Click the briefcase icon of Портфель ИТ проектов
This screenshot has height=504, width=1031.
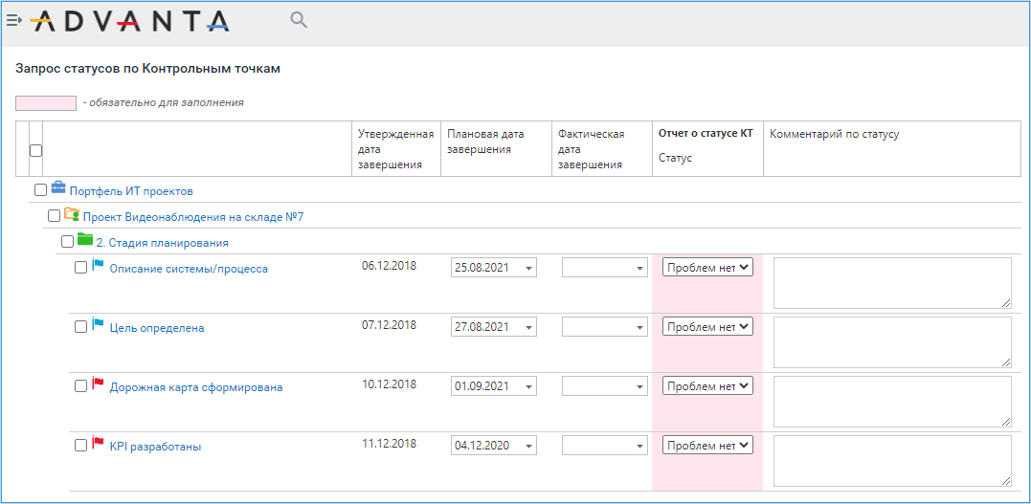[58, 187]
